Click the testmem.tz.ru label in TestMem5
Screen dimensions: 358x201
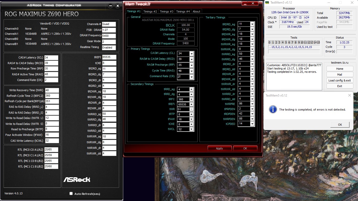point(340,63)
